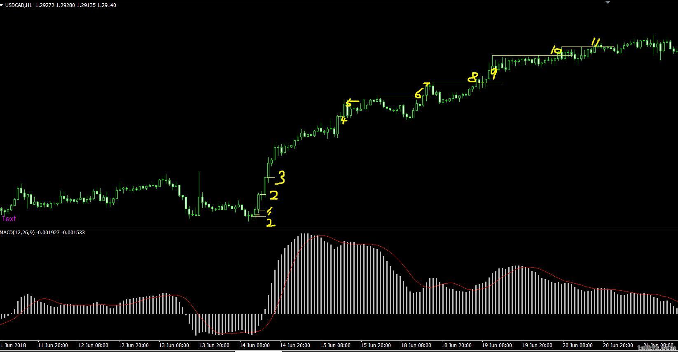Select the close price value 1.29140
Screen dimensions: 678x352
(106, 5)
